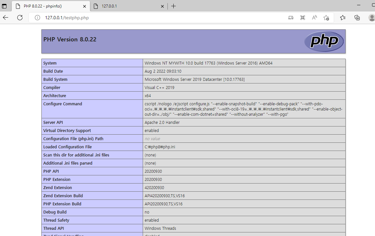Viewport: 375px width, 236px height.
Task: Click the API20200930,TS,VS16 value
Action: 163,204
